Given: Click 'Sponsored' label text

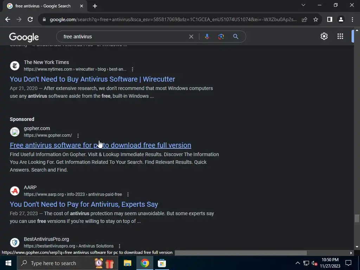Looking at the screenshot, I should click(x=22, y=119).
